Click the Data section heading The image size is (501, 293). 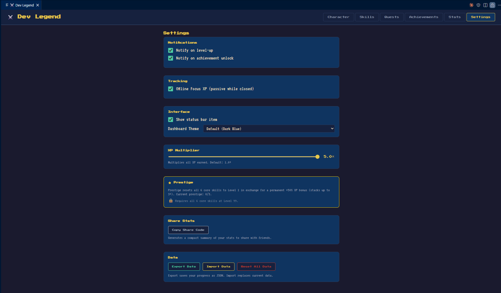pos(172,257)
